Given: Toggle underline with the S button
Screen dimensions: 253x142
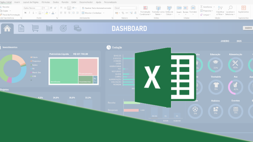Looking at the screenshot, I should pyautogui.click(x=33, y=13).
